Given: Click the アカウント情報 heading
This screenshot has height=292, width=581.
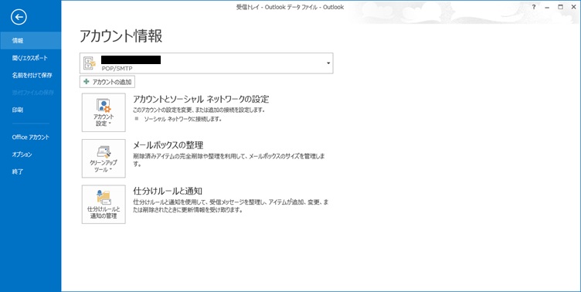Looking at the screenshot, I should 121,36.
